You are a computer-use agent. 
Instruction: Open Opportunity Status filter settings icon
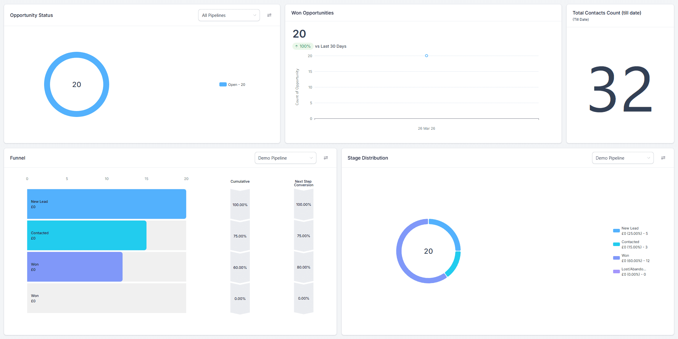(x=269, y=15)
